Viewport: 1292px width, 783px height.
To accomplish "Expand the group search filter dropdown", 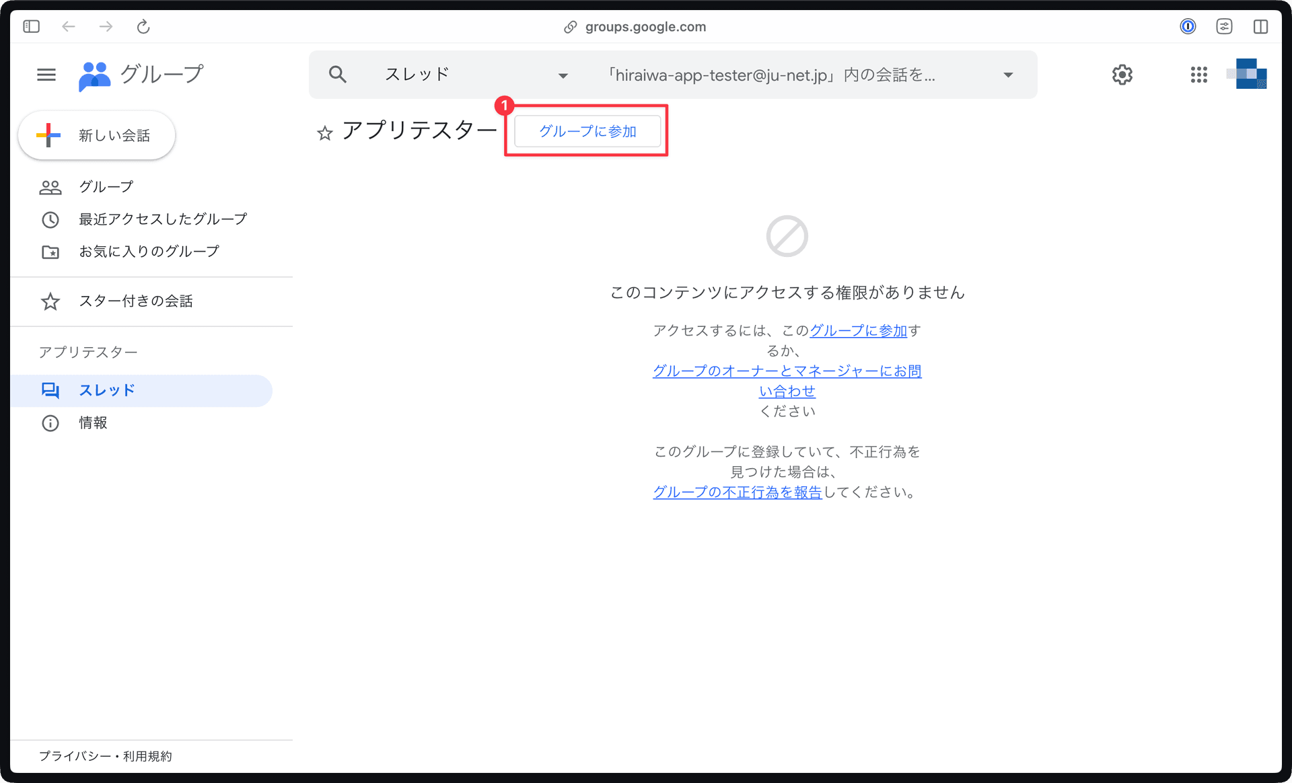I will tap(1008, 75).
